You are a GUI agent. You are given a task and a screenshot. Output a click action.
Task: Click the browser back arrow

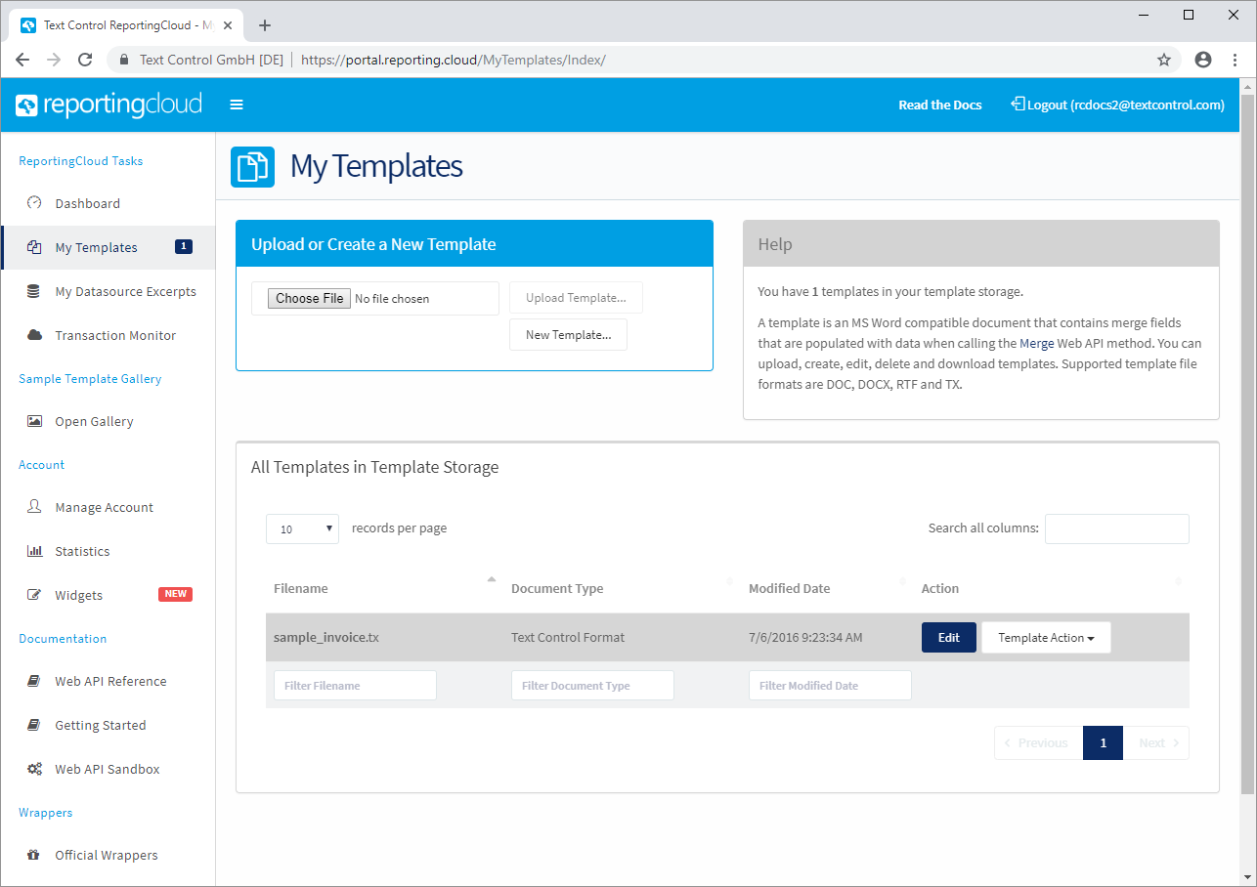pos(22,60)
